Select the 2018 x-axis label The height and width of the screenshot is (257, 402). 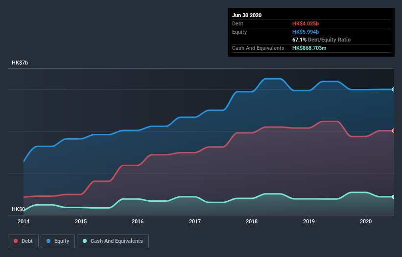pos(252,221)
